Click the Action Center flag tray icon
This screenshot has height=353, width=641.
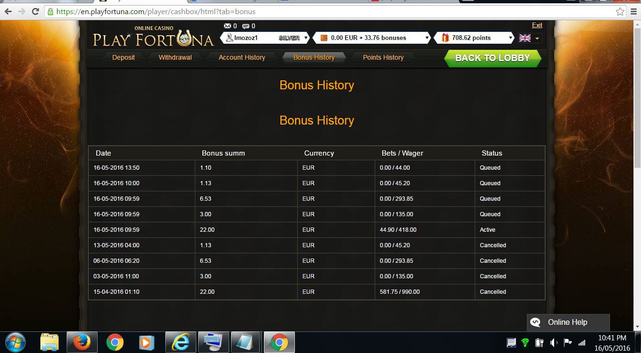[568, 343]
